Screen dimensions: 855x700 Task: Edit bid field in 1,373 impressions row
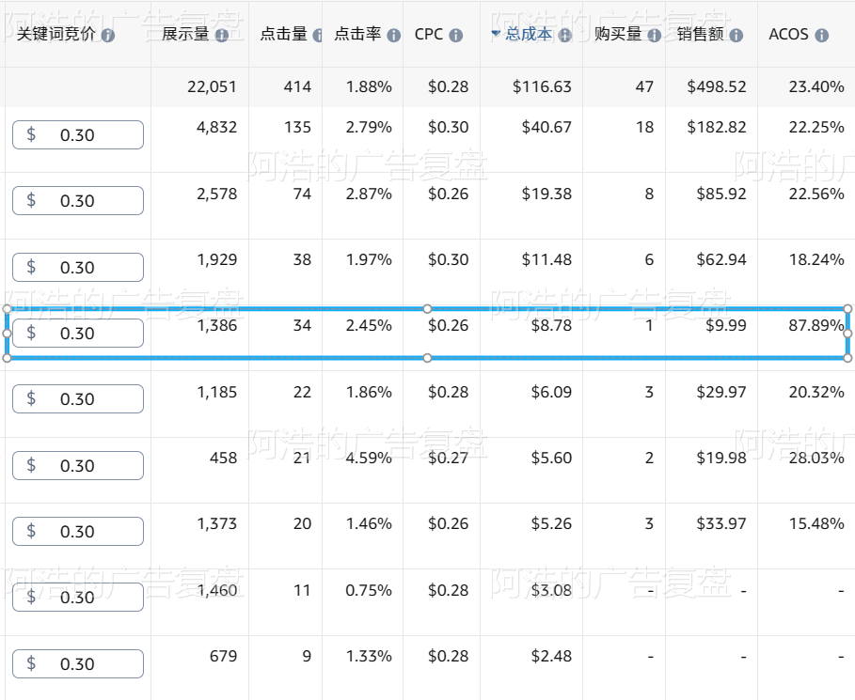point(78,531)
